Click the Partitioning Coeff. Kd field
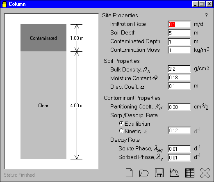 (x=179, y=107)
